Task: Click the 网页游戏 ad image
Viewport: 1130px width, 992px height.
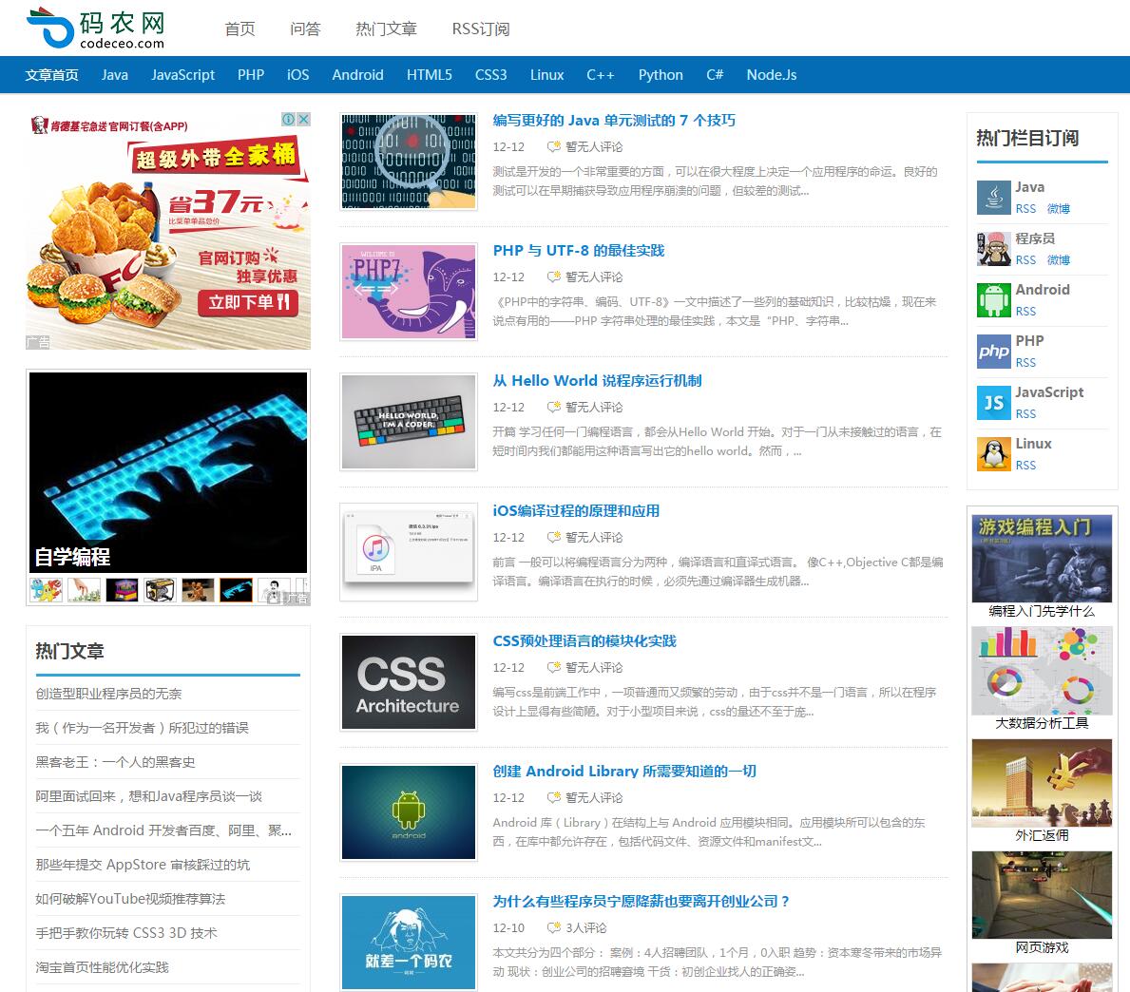Action: pyautogui.click(x=1042, y=895)
